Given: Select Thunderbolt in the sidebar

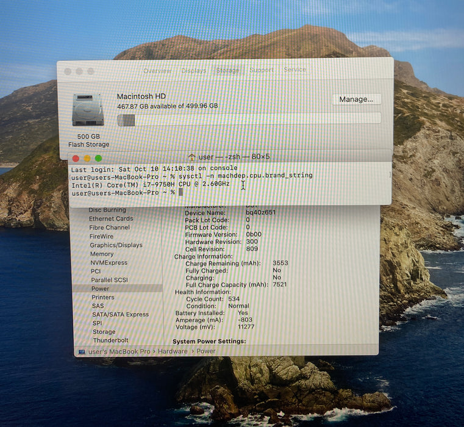Looking at the screenshot, I should coord(111,340).
